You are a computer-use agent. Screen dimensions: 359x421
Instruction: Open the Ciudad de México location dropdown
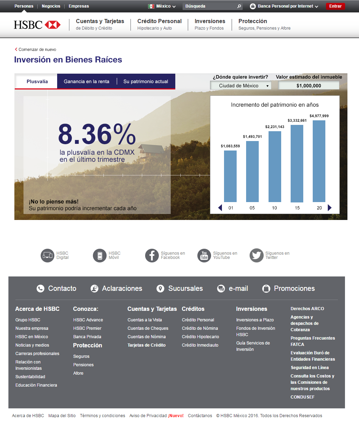241,86
